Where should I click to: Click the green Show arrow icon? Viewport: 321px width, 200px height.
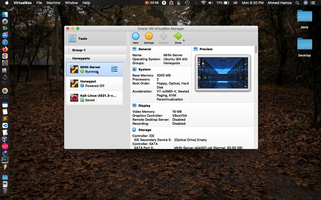click(178, 36)
